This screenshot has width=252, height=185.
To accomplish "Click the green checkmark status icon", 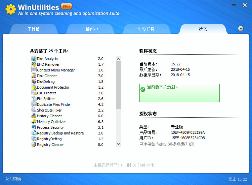I will tap(143, 89).
